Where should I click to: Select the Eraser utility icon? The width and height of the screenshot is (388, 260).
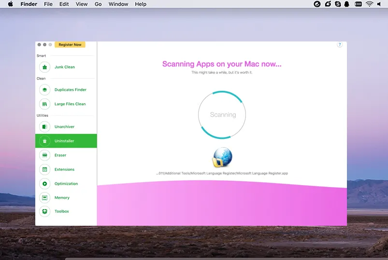44,155
